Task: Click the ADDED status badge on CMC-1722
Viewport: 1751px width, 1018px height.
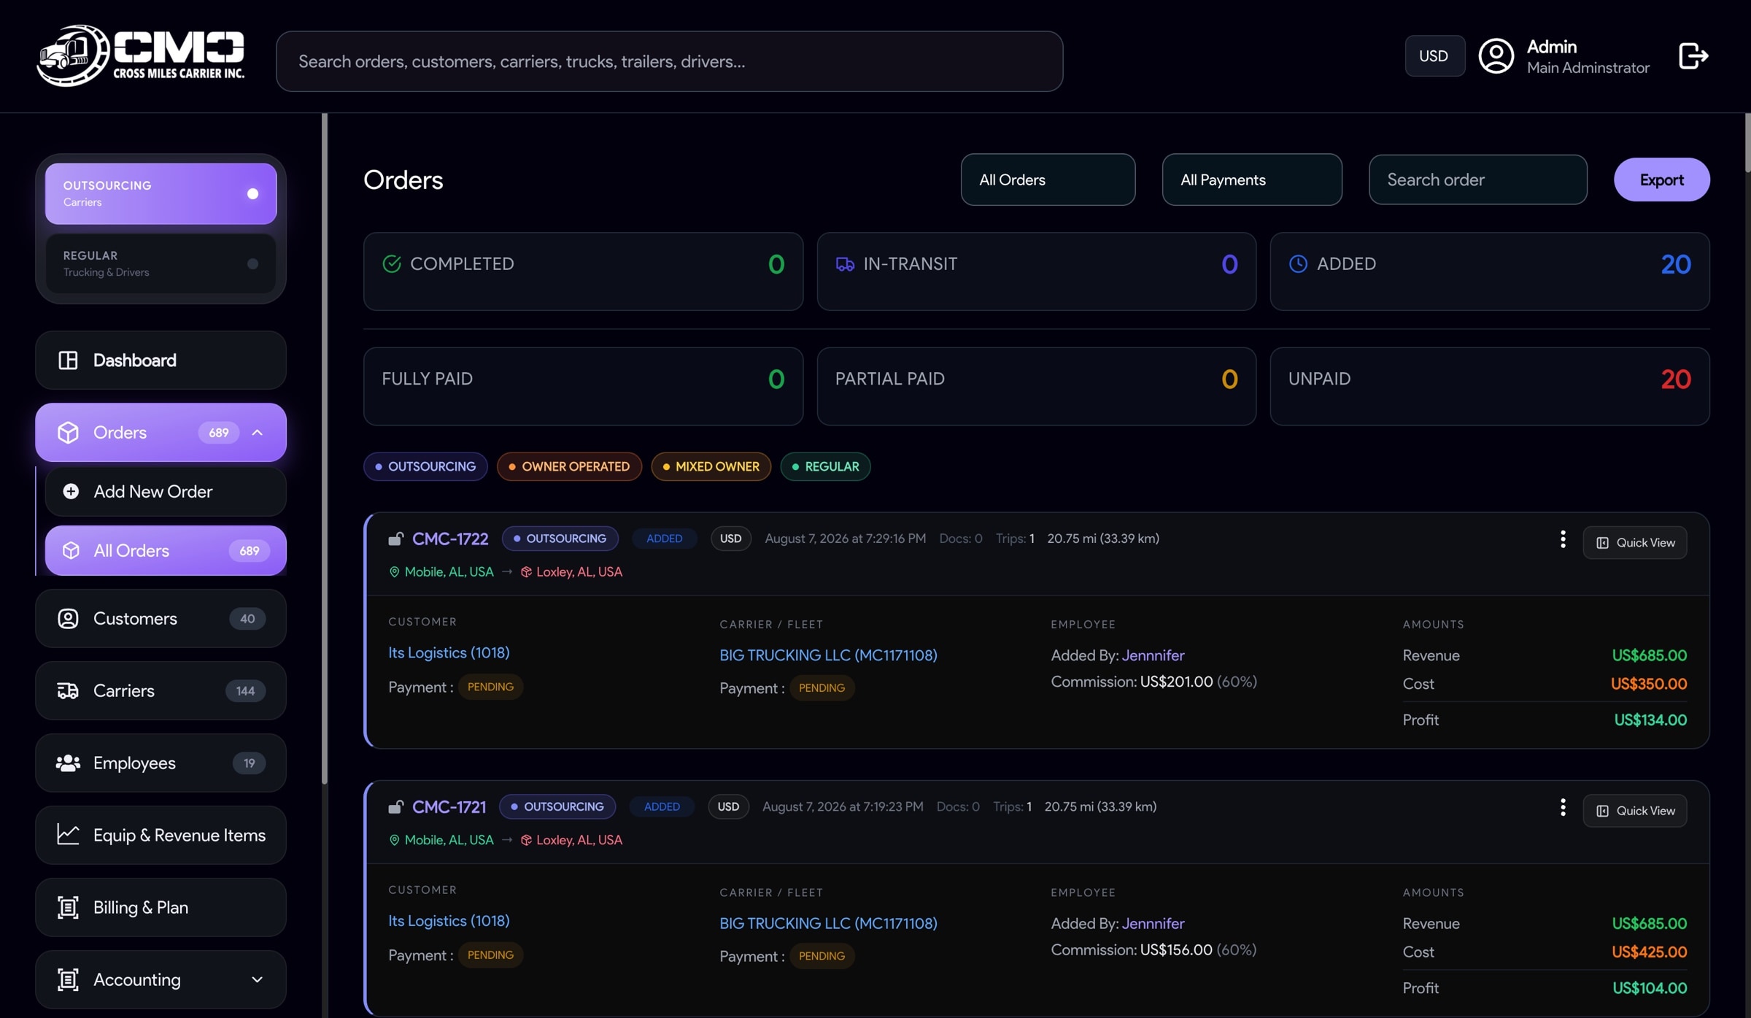Action: tap(664, 539)
